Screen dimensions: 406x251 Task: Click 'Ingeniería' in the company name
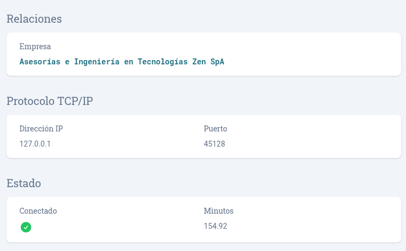[x=96, y=62]
